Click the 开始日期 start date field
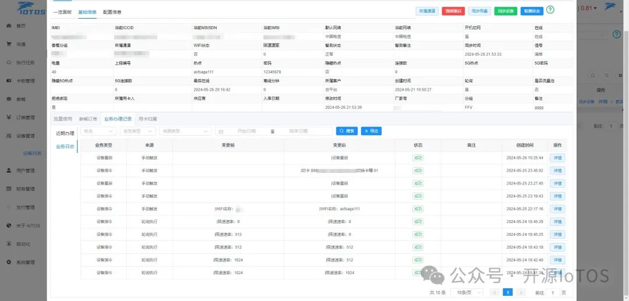The width and height of the screenshot is (629, 301). (247, 131)
